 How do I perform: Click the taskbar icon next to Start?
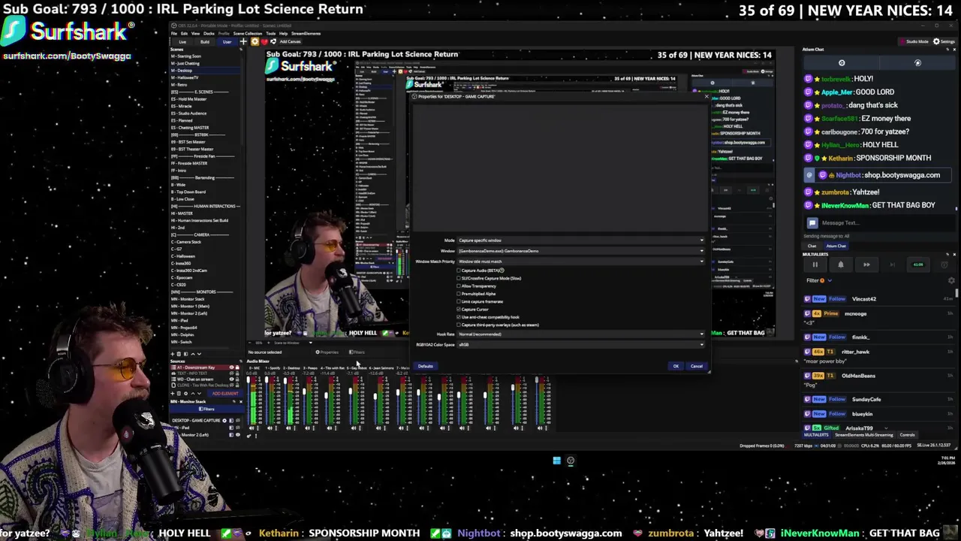[x=571, y=461]
